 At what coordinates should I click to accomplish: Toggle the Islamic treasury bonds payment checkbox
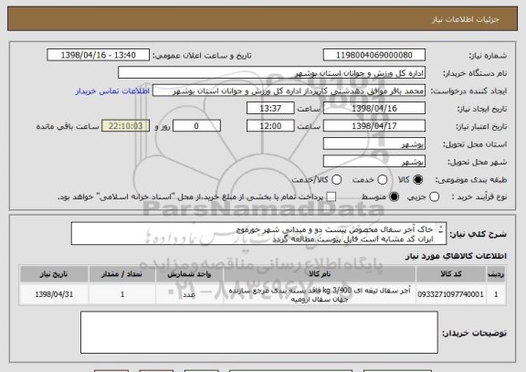coord(331,197)
